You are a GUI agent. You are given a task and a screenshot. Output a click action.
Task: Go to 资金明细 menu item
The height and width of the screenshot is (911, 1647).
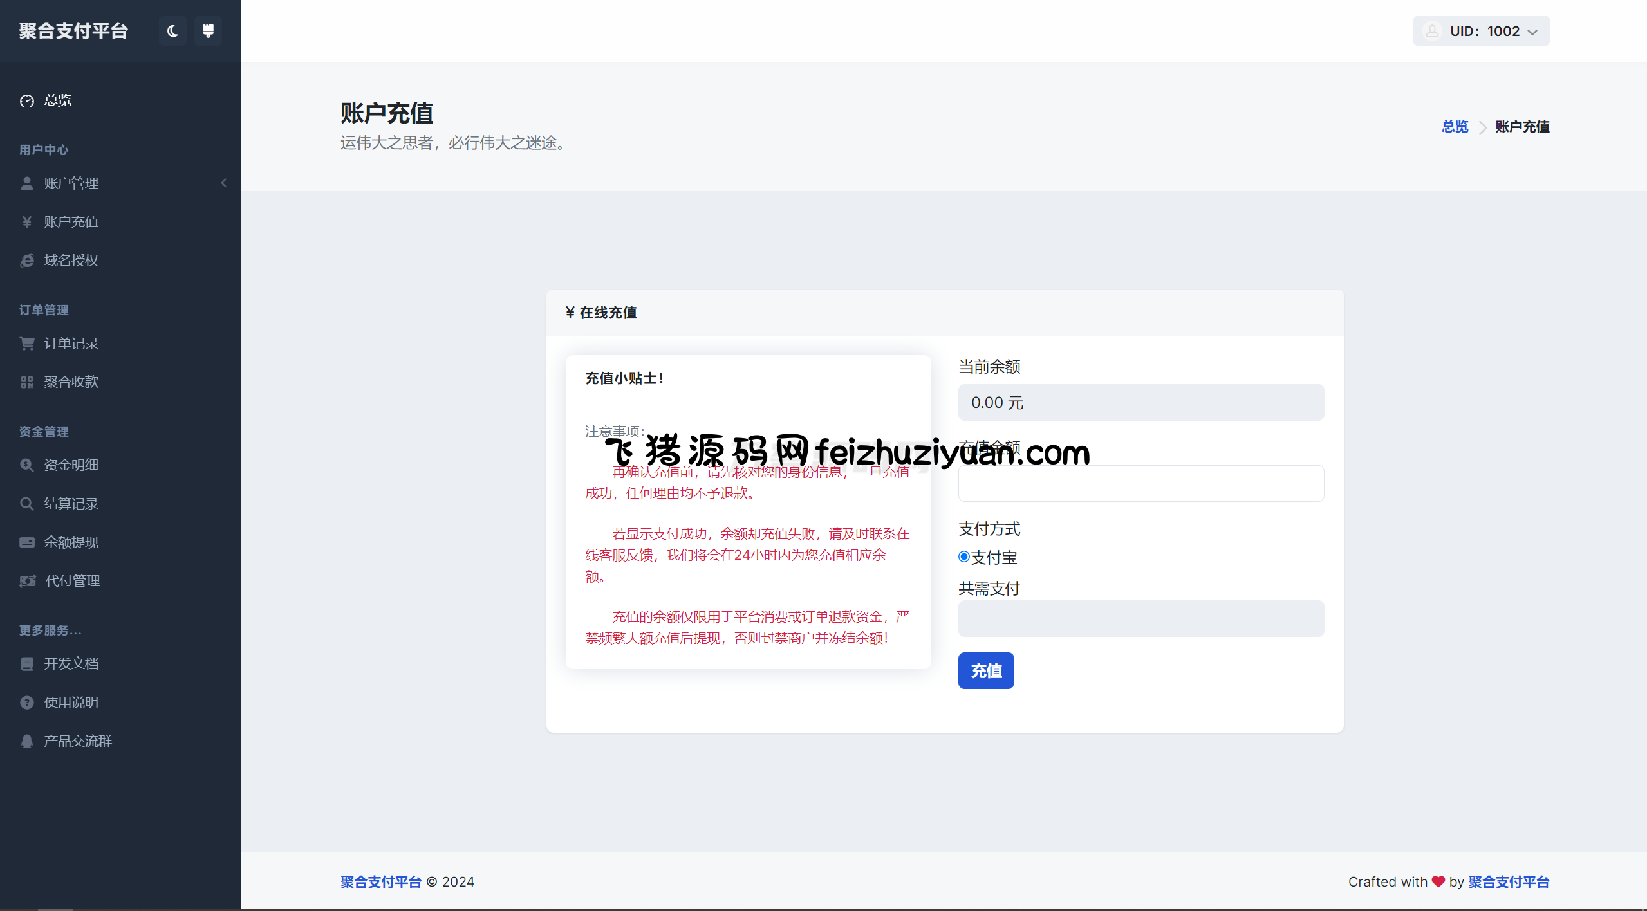pyautogui.click(x=71, y=465)
